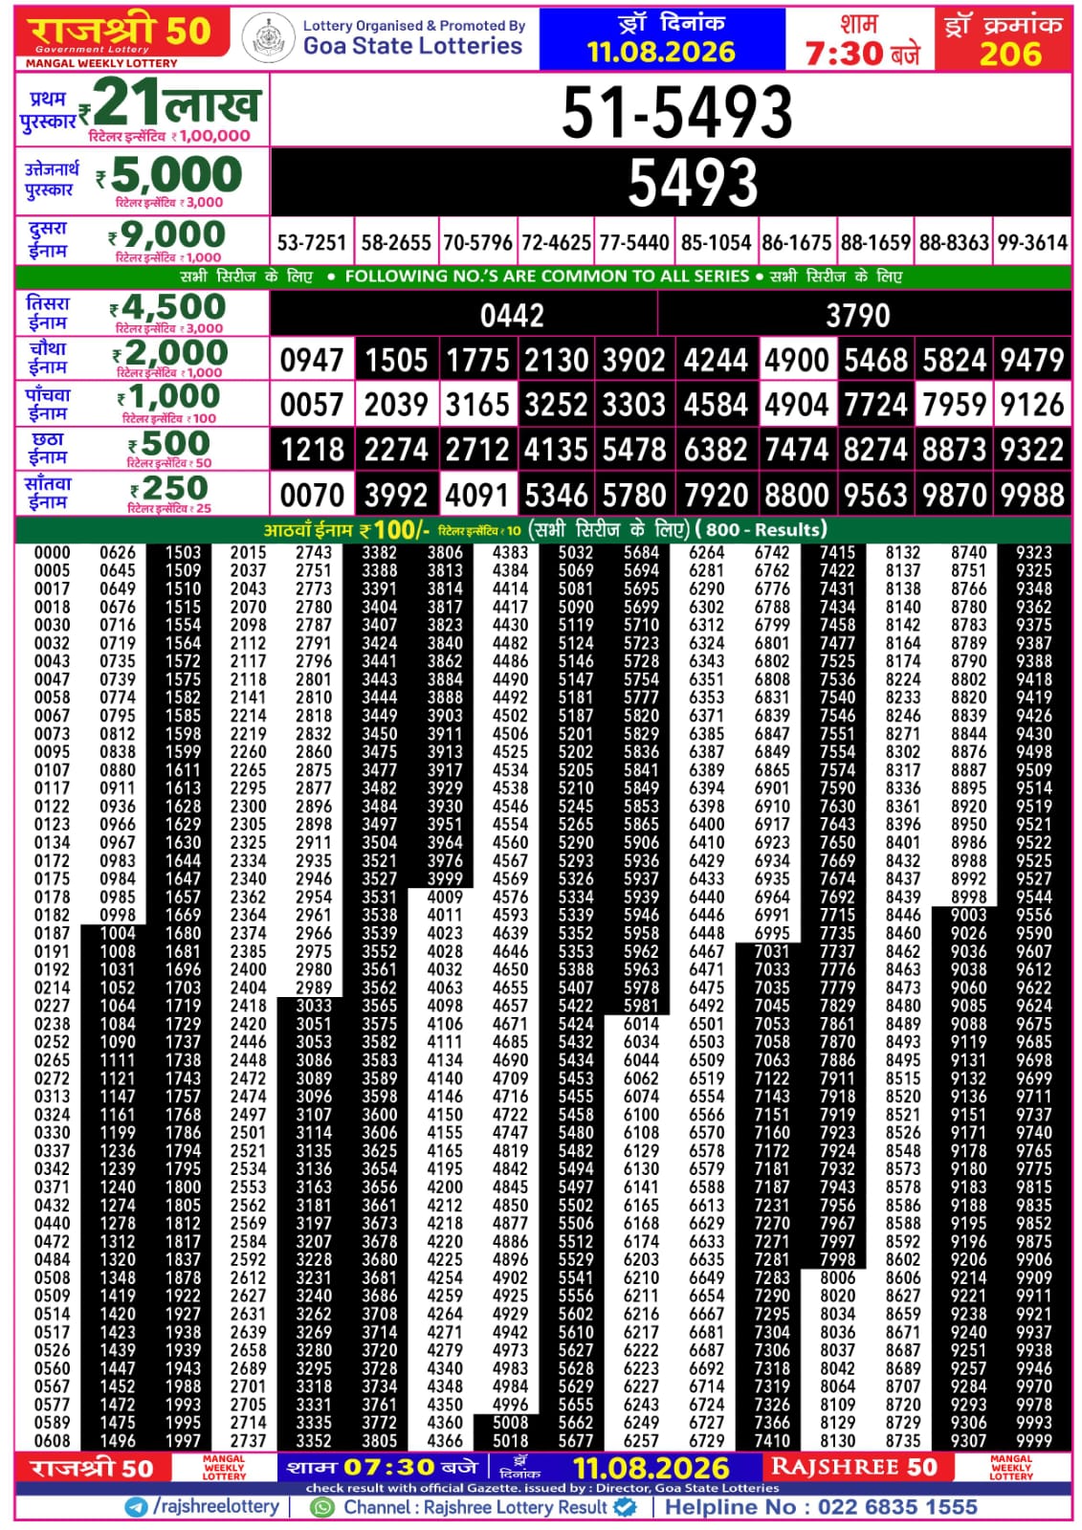1082x1530 pixels.
Task: Select eighth prize number 7031
Action: tap(772, 951)
